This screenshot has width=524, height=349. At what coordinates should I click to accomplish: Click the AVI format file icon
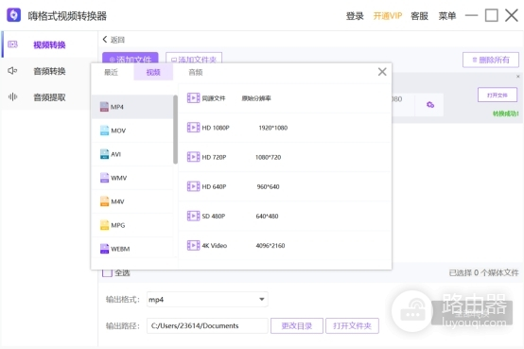tap(104, 154)
